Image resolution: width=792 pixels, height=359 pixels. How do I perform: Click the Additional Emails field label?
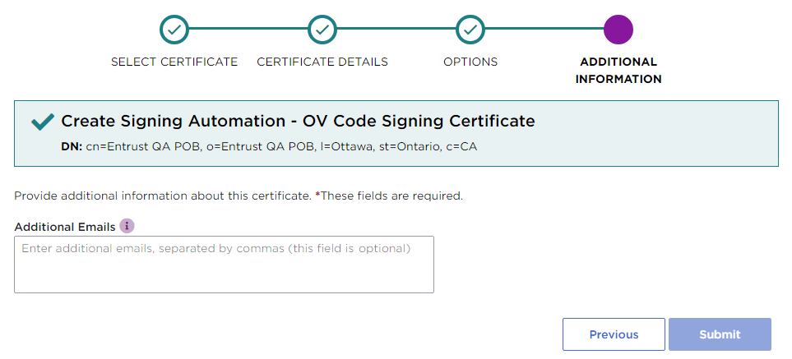[65, 226]
